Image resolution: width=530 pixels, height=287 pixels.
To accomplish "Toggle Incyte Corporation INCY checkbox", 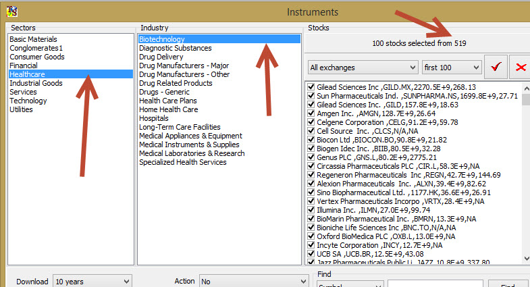I will (311, 245).
